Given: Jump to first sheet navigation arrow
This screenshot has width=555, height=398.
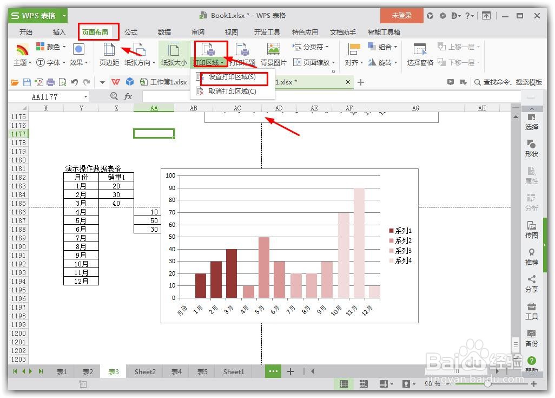Looking at the screenshot, I should coord(15,371).
